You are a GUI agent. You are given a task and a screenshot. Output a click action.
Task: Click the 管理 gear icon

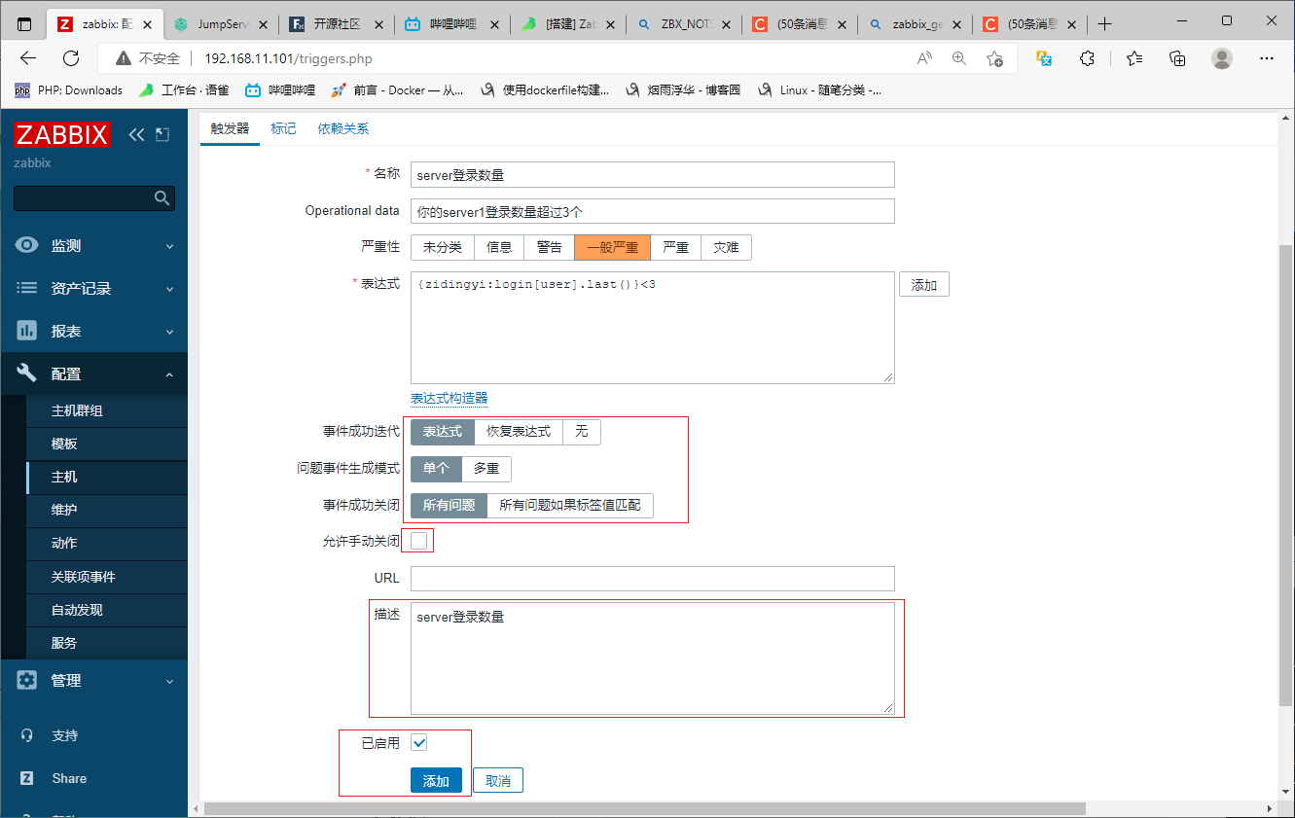27,681
